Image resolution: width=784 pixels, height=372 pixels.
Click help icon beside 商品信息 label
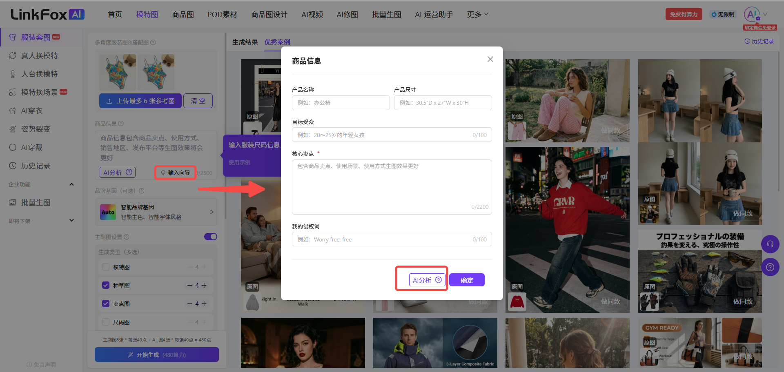121,124
